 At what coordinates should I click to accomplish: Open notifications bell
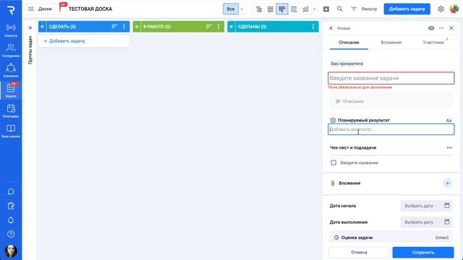(x=11, y=220)
